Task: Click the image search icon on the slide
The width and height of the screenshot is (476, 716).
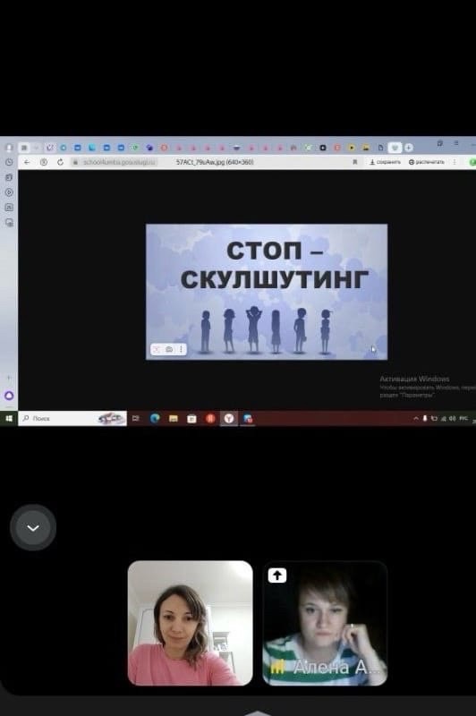Action: (157, 349)
